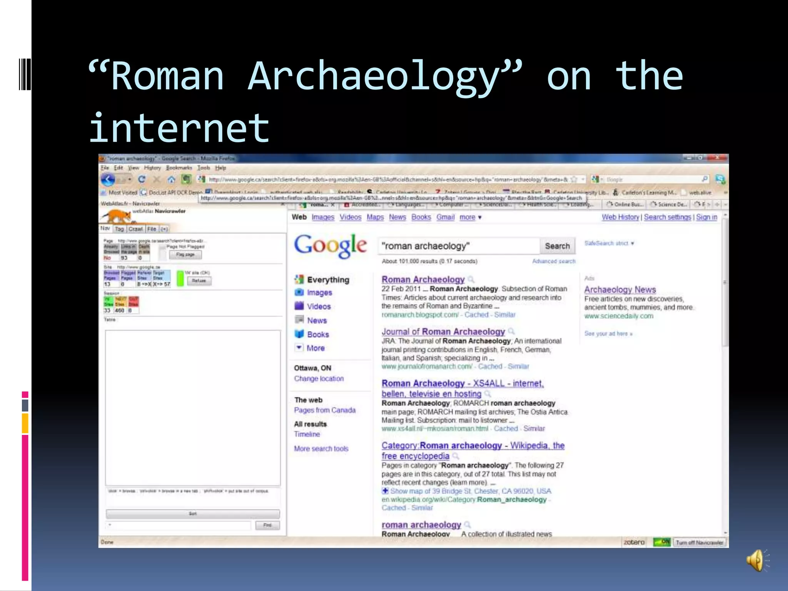
Task: Expand the More options in Google's sidebar
Action: [311, 348]
